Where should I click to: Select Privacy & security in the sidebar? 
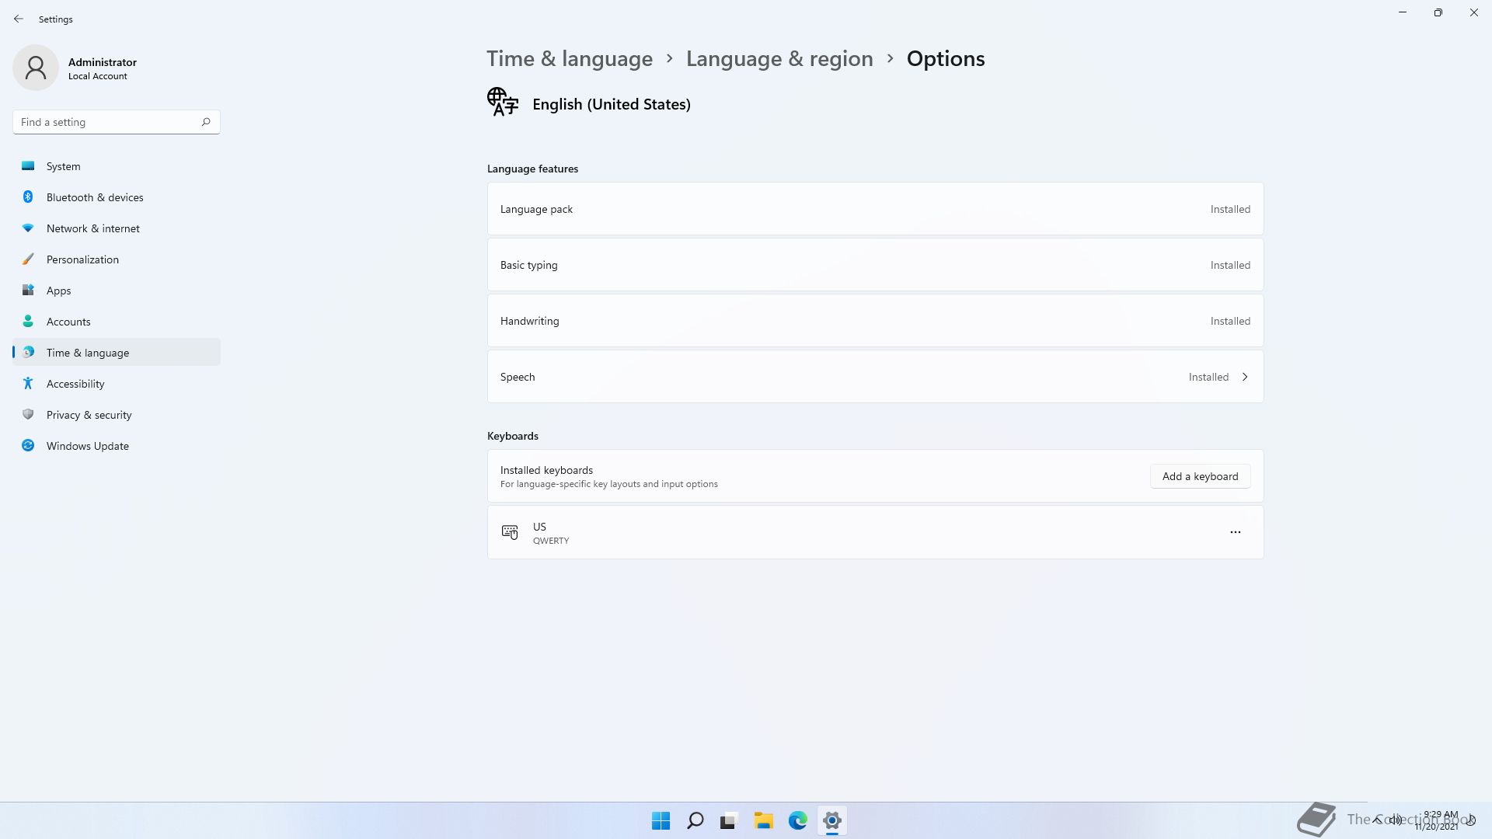click(89, 415)
